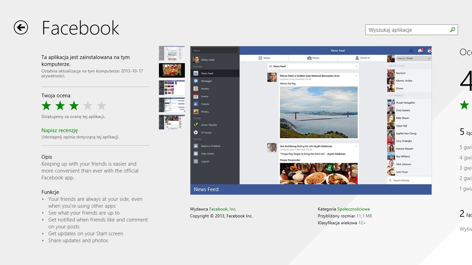Image resolution: width=472 pixels, height=265 pixels.
Task: Click the 'News Feed' caption bar
Action: click(311, 189)
